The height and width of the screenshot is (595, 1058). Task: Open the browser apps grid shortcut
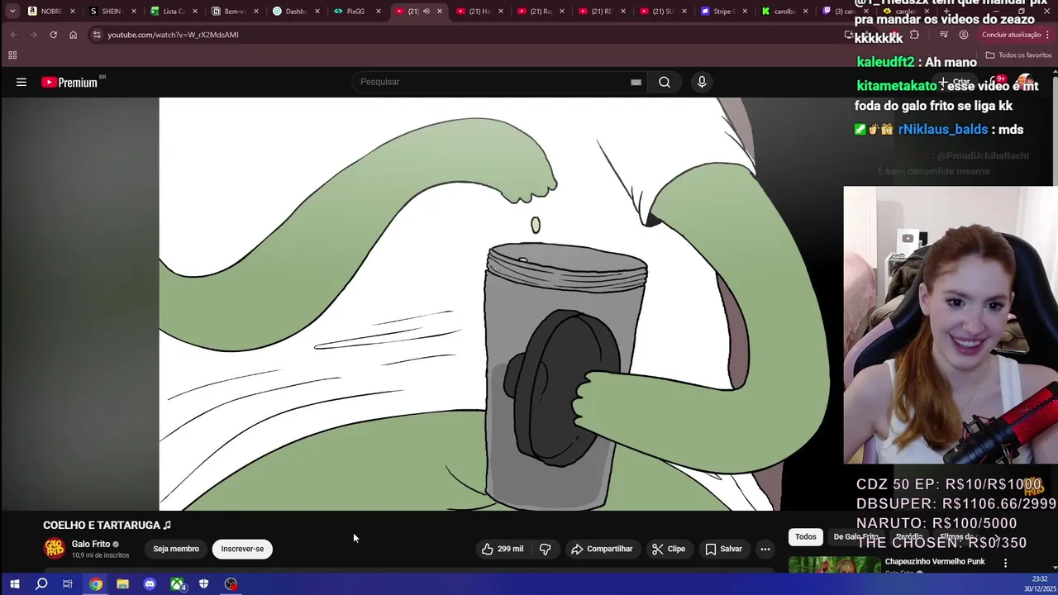[12, 55]
